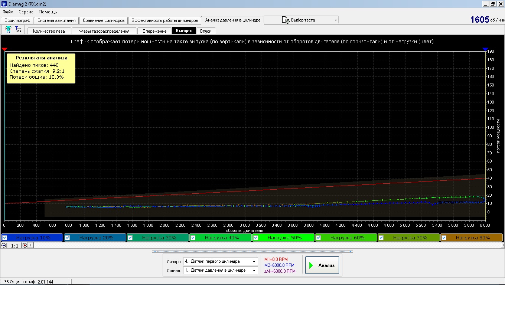Open the Сервис menu

26,12
